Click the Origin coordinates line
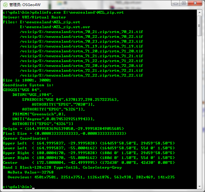205x192 pixels. point(63,129)
